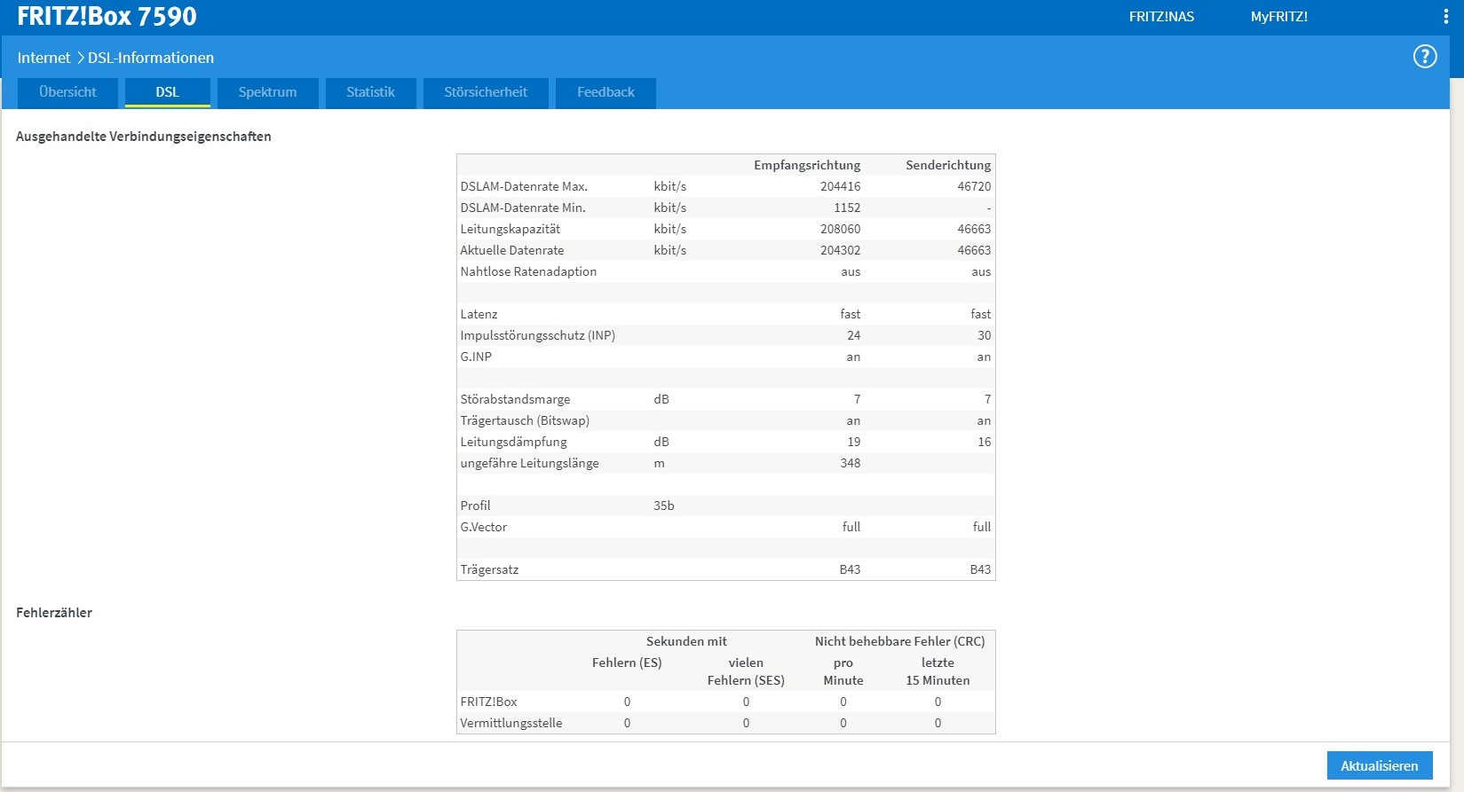The image size is (1464, 792).
Task: Select the INP value 24
Action: point(853,335)
